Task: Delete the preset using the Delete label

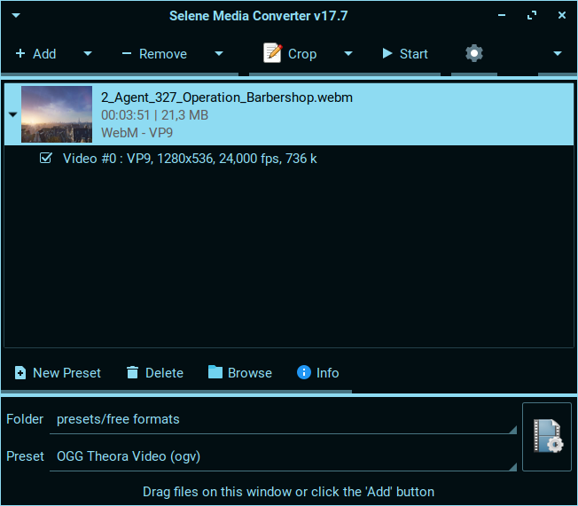Action: [x=164, y=373]
